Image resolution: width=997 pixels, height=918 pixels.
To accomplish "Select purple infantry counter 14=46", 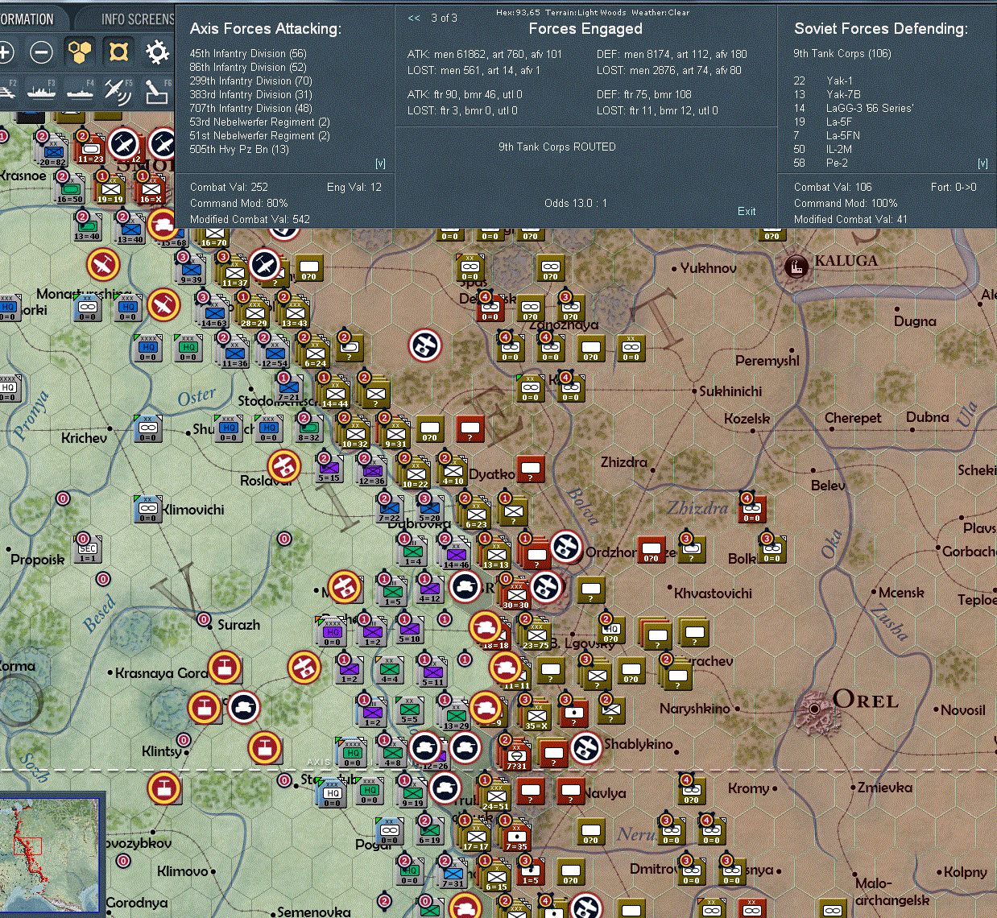I will click(x=455, y=555).
